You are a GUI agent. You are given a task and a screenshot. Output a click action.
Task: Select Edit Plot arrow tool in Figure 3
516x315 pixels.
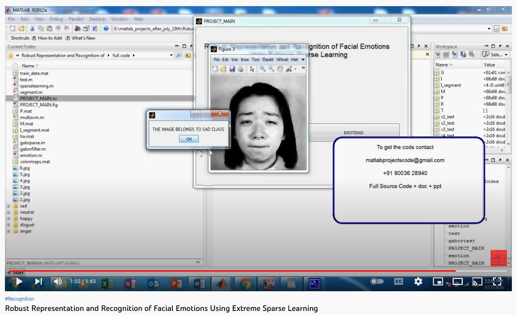pyautogui.click(x=252, y=69)
